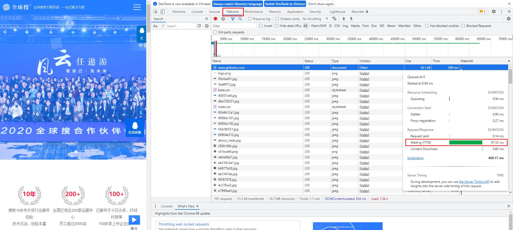Enable the Preserve log checkbox
513x230 pixels.
250,19
